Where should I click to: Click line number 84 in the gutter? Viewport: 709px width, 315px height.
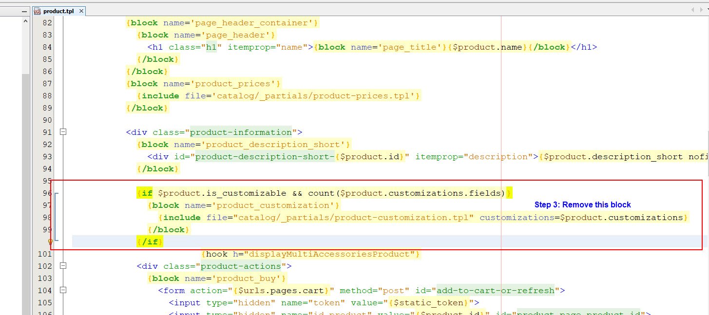[x=47, y=47]
